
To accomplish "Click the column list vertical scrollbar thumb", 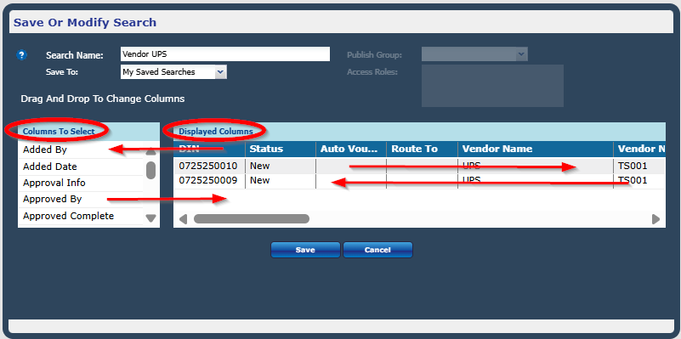I will click(x=150, y=170).
